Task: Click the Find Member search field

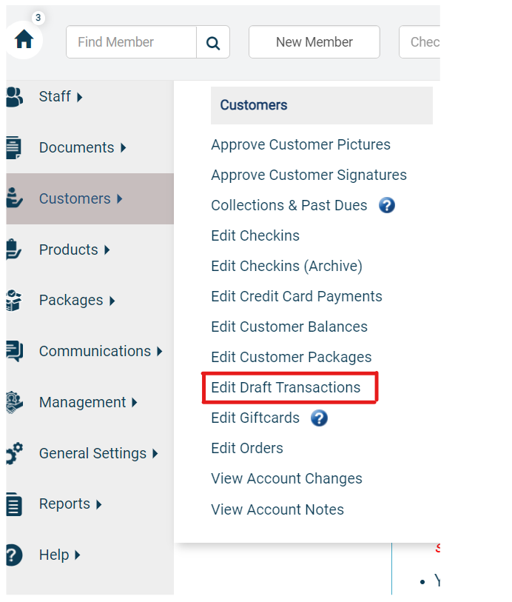Action: [x=131, y=42]
